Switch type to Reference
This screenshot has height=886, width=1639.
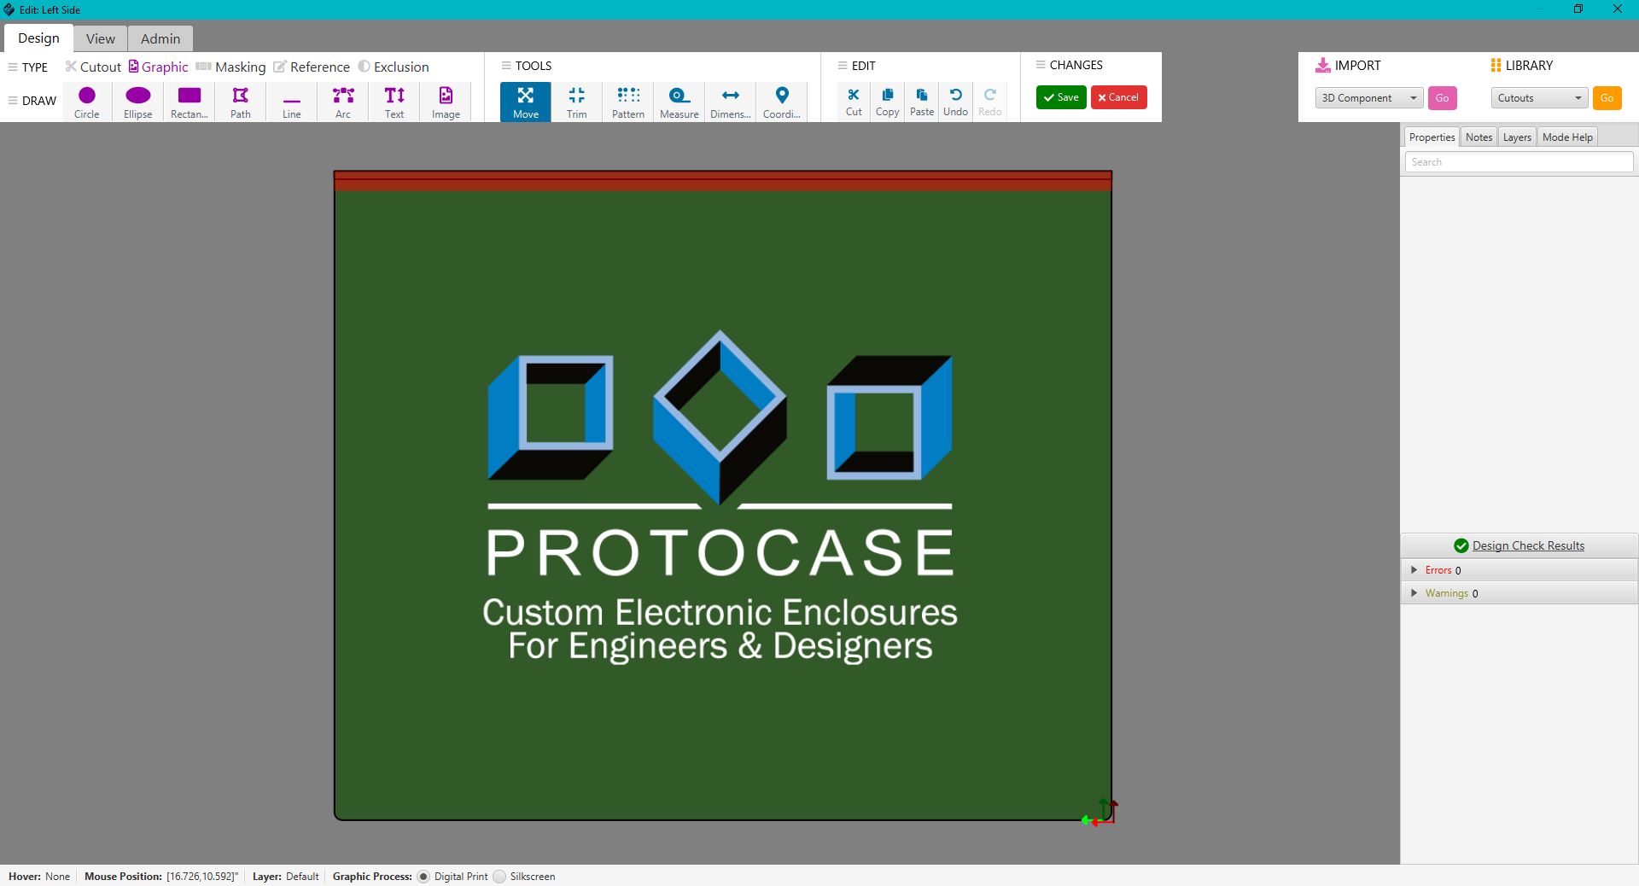click(312, 67)
